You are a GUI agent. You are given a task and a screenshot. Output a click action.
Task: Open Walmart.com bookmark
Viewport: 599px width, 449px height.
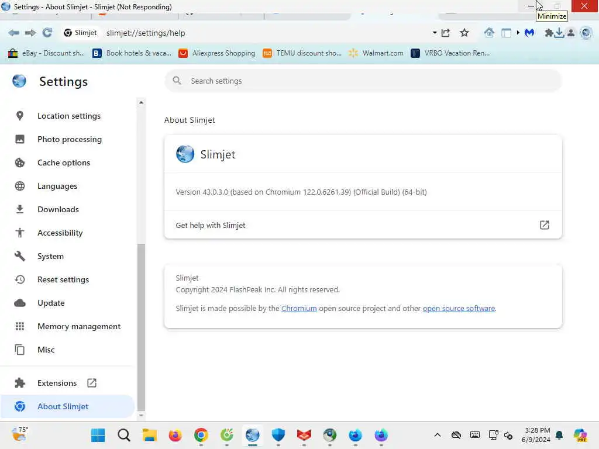click(376, 53)
